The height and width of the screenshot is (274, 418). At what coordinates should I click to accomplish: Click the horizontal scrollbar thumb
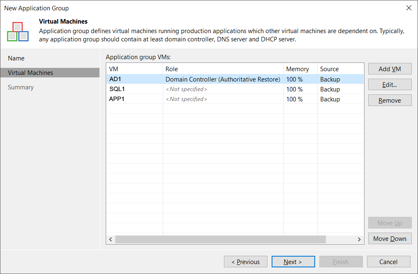(221, 239)
